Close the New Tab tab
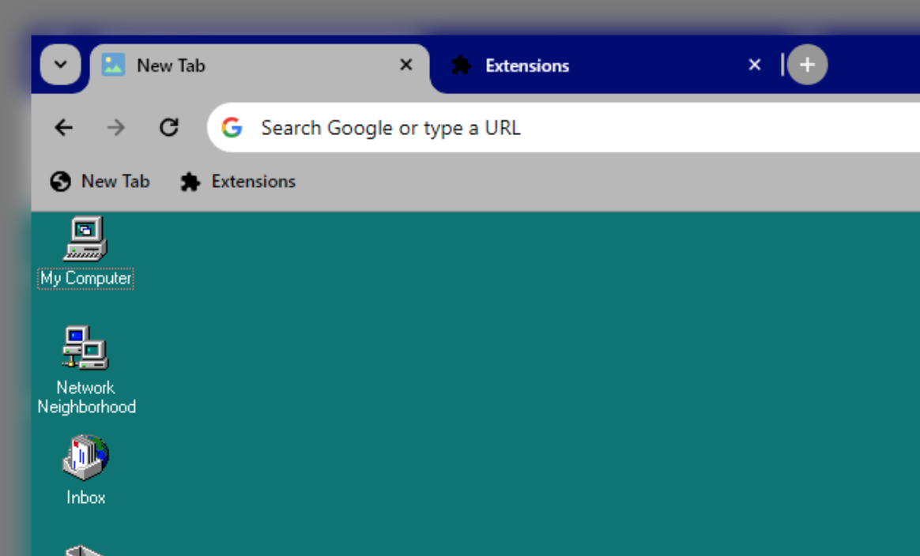This screenshot has height=556, width=920. 406,65
